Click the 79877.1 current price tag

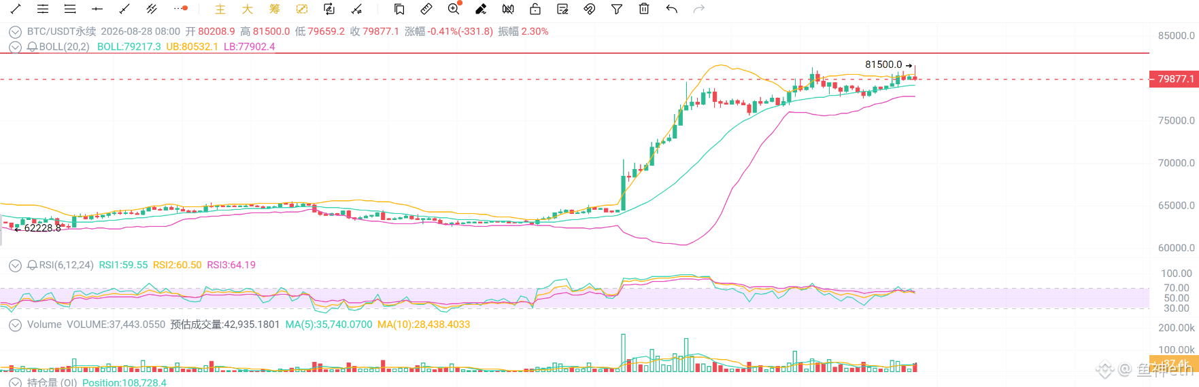(1174, 79)
